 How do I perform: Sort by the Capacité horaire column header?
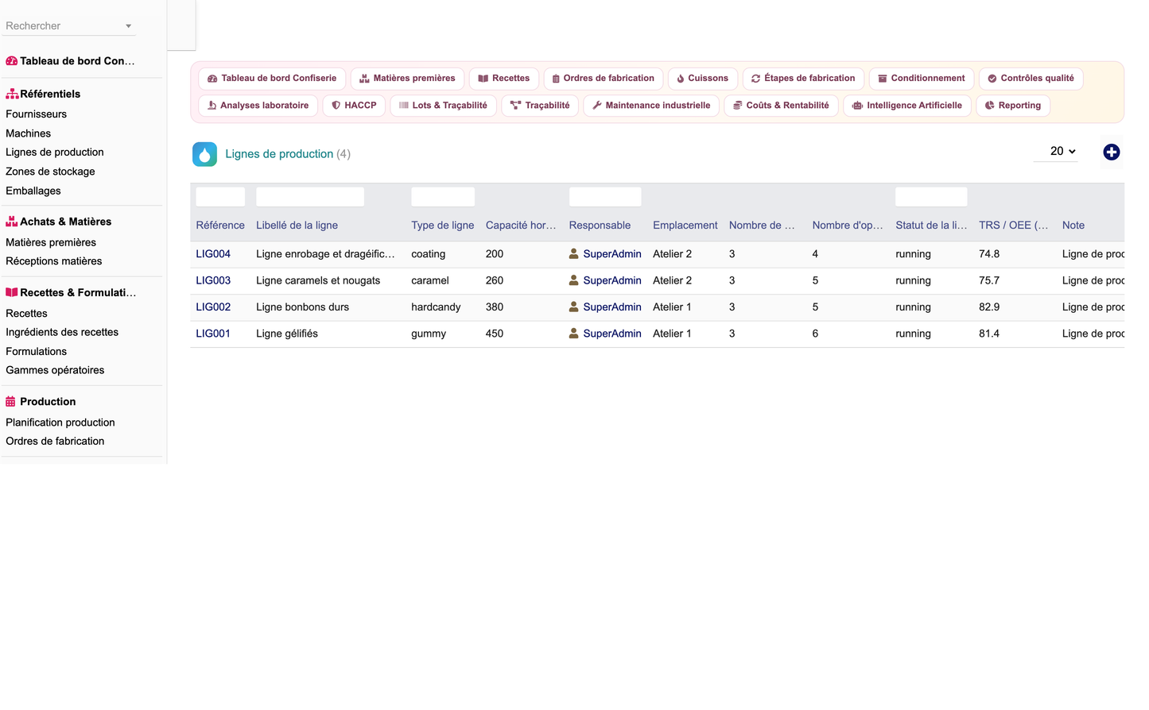521,226
